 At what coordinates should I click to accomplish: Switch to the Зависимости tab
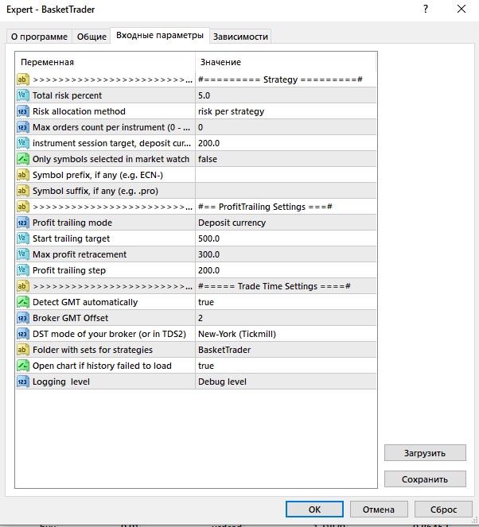(x=240, y=37)
